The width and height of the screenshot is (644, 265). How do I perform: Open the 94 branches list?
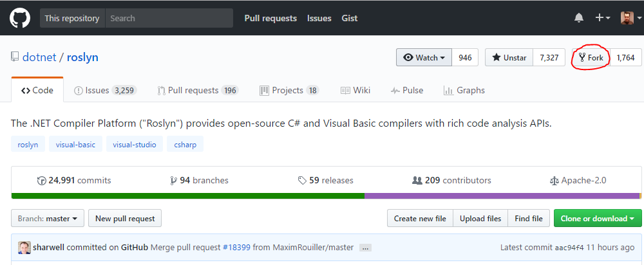199,181
